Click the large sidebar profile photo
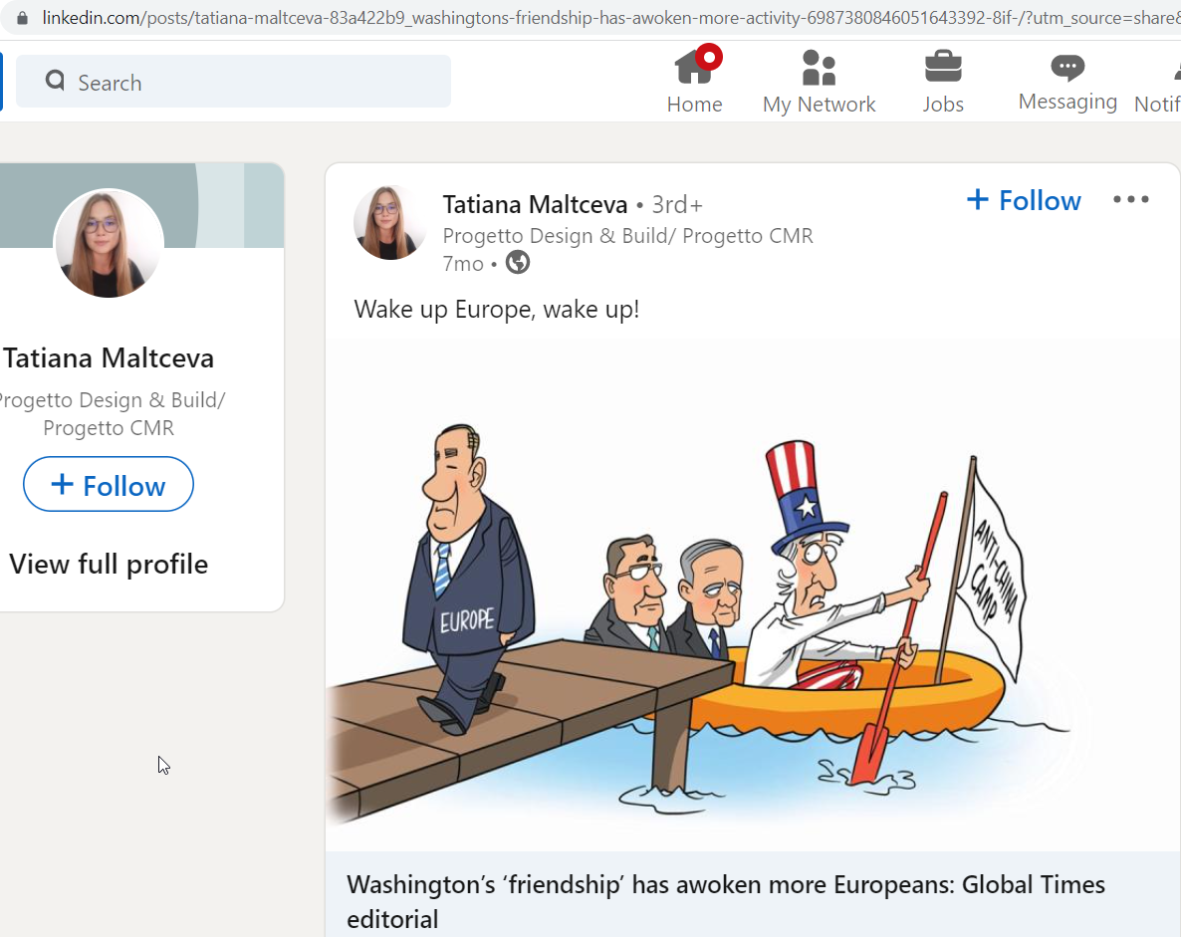 110,243
